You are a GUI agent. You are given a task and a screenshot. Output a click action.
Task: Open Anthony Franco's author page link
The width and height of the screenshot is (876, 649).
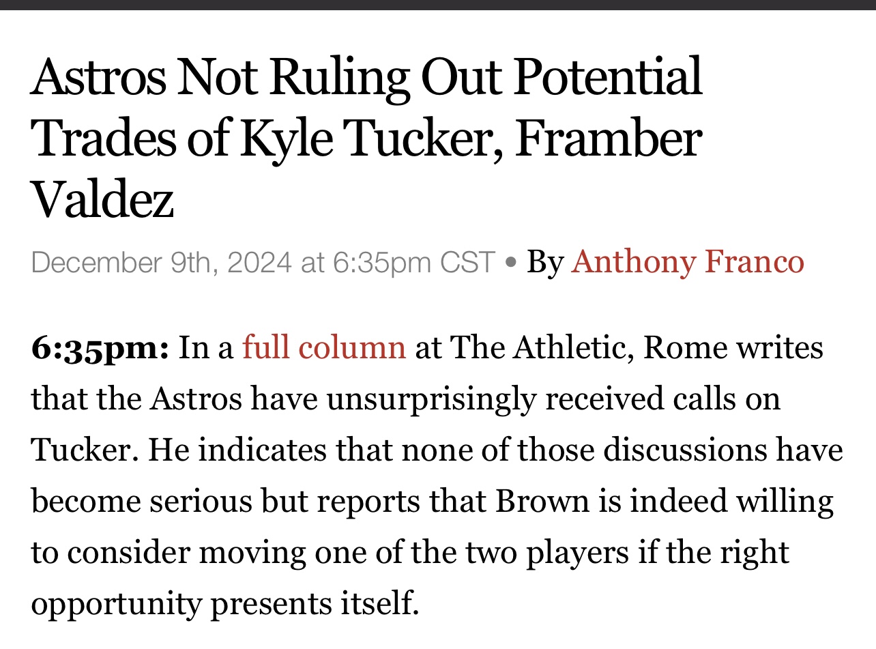(x=688, y=262)
